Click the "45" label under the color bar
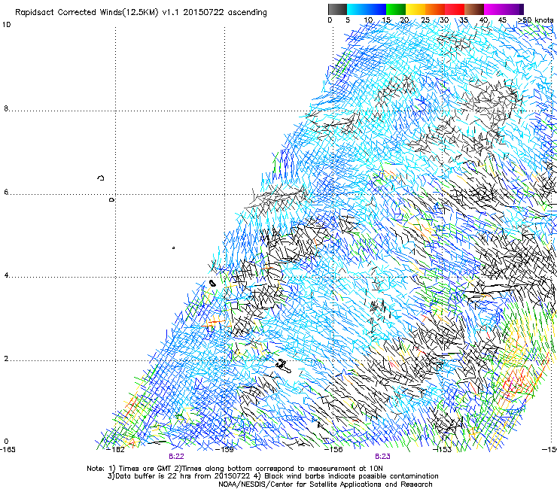Viewport: 557px width, 489px height. point(502,20)
